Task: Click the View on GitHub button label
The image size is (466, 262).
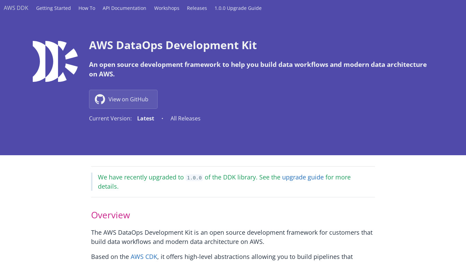Action: (128, 99)
